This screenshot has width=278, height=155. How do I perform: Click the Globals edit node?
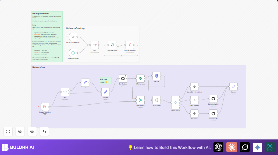coord(105,92)
